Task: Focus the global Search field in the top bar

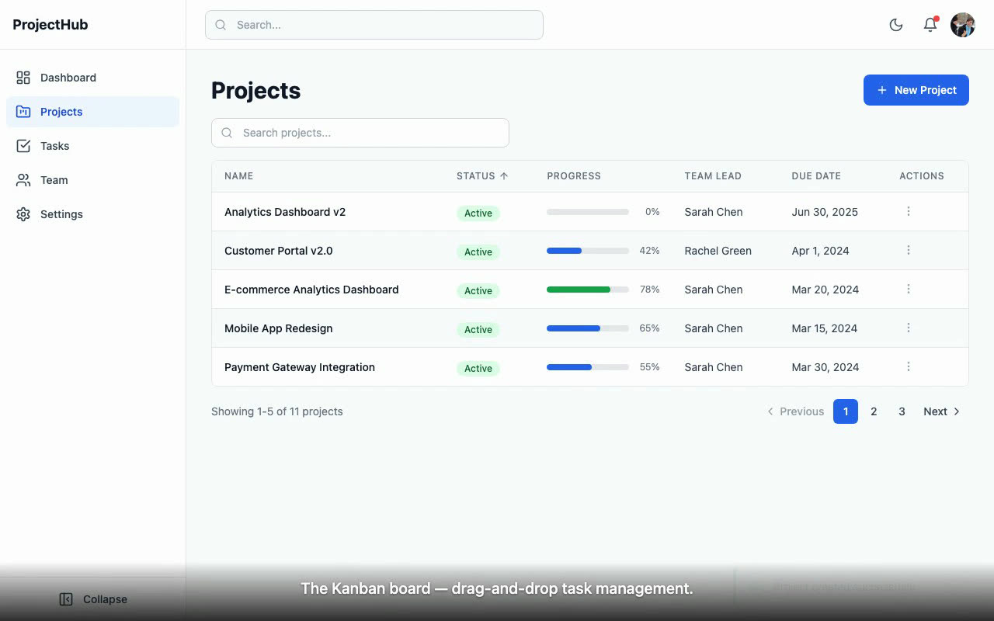Action: pos(374,25)
